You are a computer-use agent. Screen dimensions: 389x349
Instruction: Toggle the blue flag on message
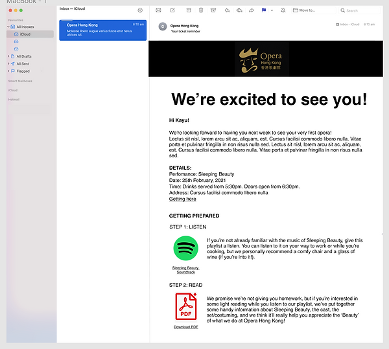coord(264,10)
